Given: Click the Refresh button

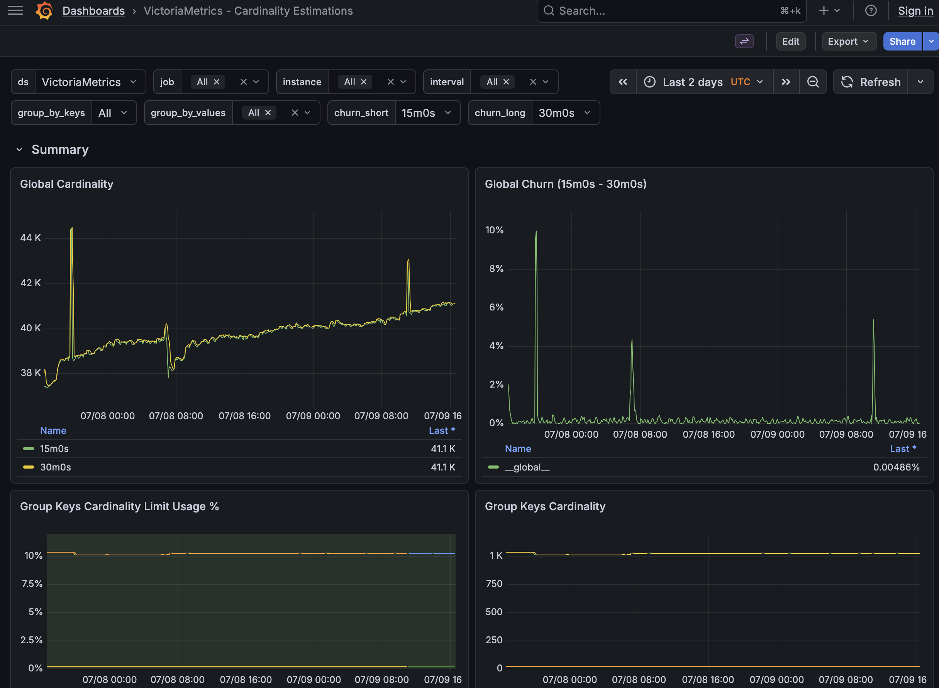Looking at the screenshot, I should point(871,82).
